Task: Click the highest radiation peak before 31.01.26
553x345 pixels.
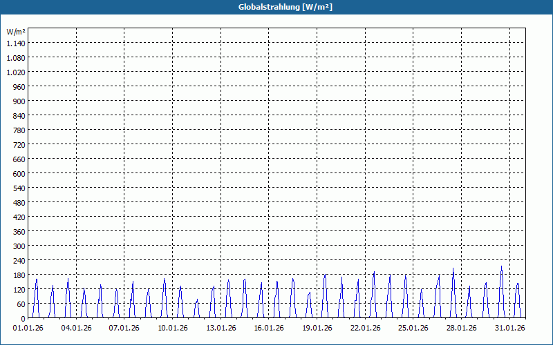Action: click(501, 267)
